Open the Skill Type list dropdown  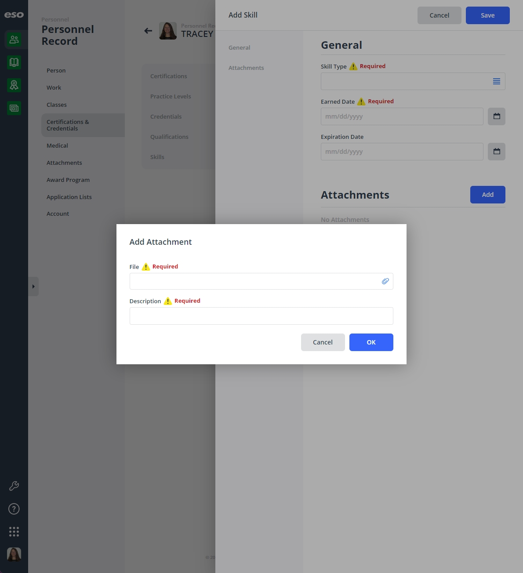497,81
